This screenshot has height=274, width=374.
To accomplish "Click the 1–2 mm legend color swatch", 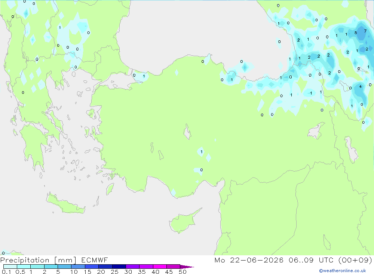I will coord(37,267).
